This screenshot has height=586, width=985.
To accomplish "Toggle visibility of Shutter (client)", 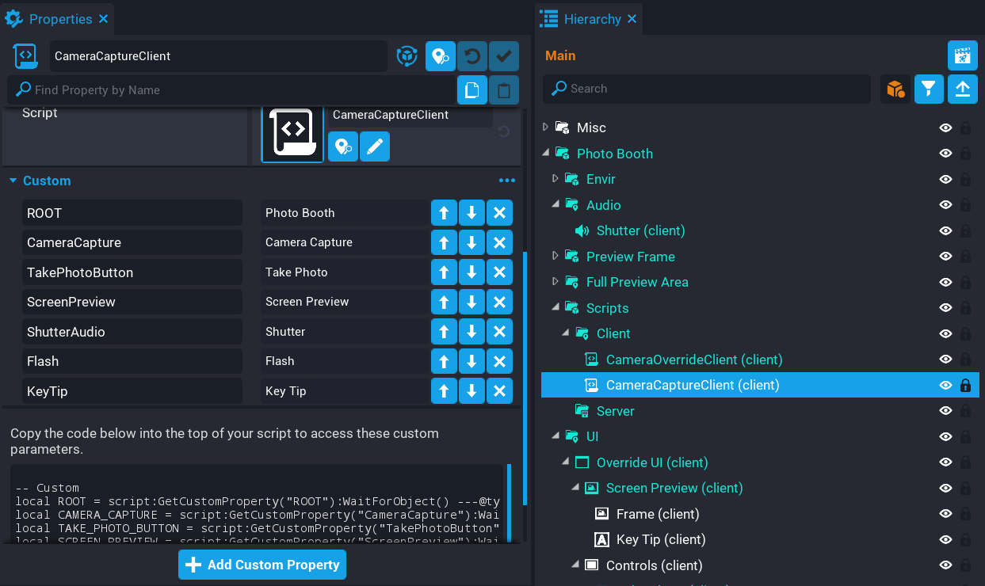I will (945, 231).
